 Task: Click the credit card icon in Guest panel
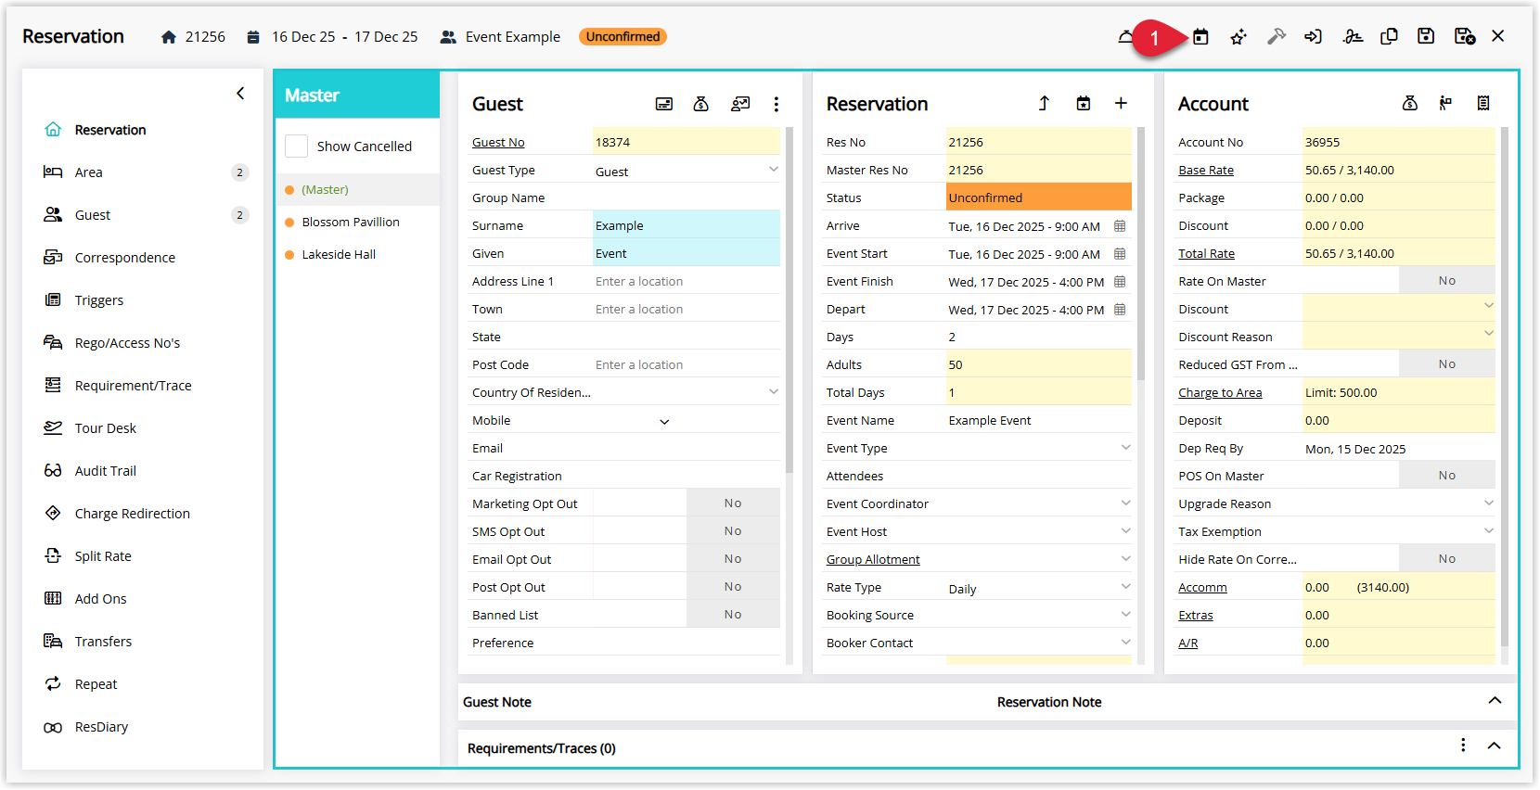(x=664, y=104)
